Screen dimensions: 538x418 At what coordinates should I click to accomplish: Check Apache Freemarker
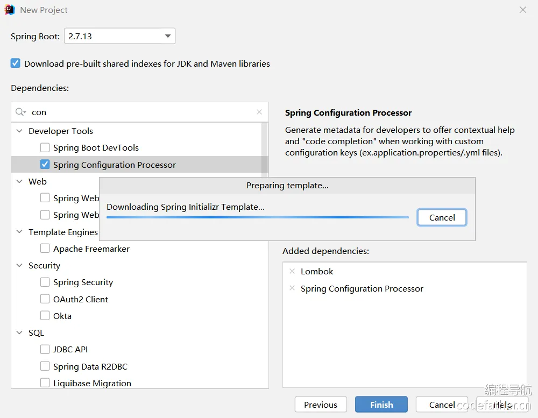click(x=45, y=249)
